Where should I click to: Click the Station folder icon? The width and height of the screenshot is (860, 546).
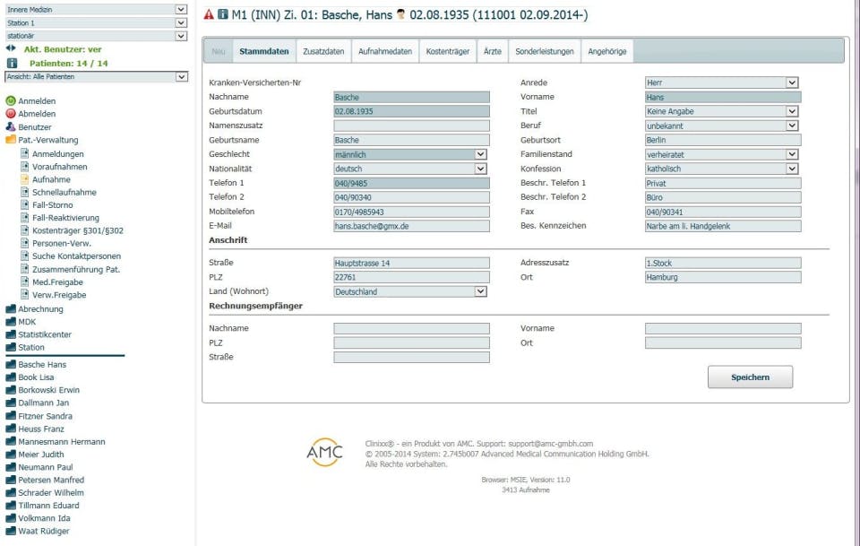pyautogui.click(x=11, y=347)
